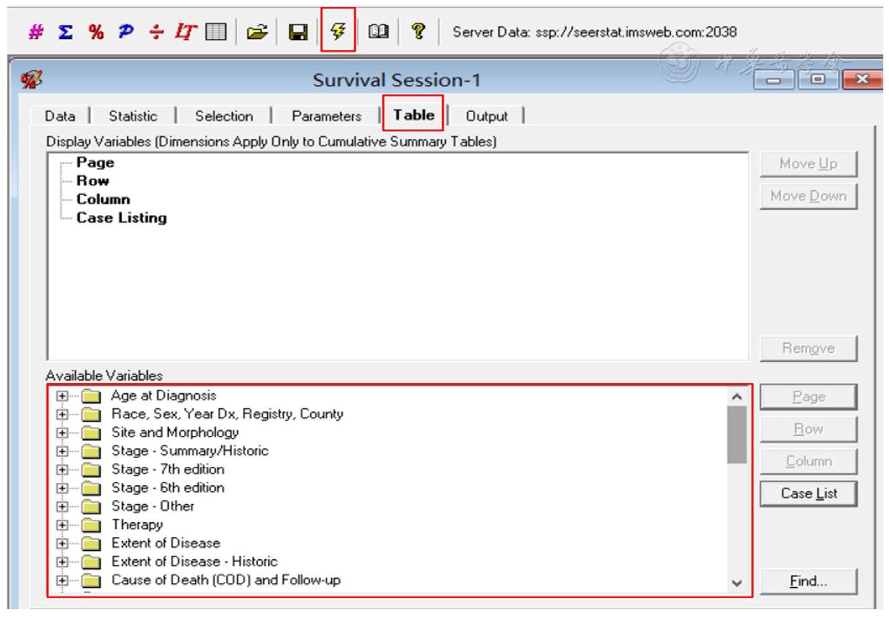Switch to the Selection tab

(224, 116)
